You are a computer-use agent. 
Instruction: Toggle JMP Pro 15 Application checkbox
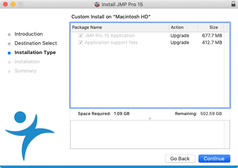click(x=81, y=36)
